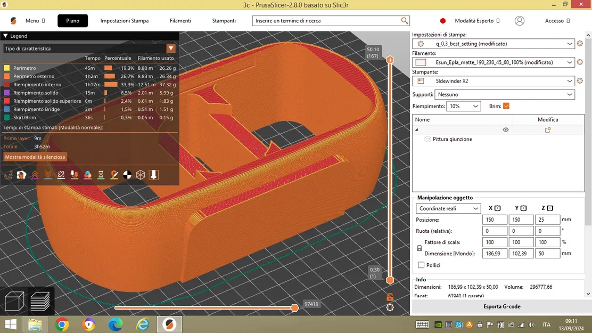This screenshot has width=592, height=333.
Task: Open Coordinate reali dropdown
Action: (x=449, y=209)
